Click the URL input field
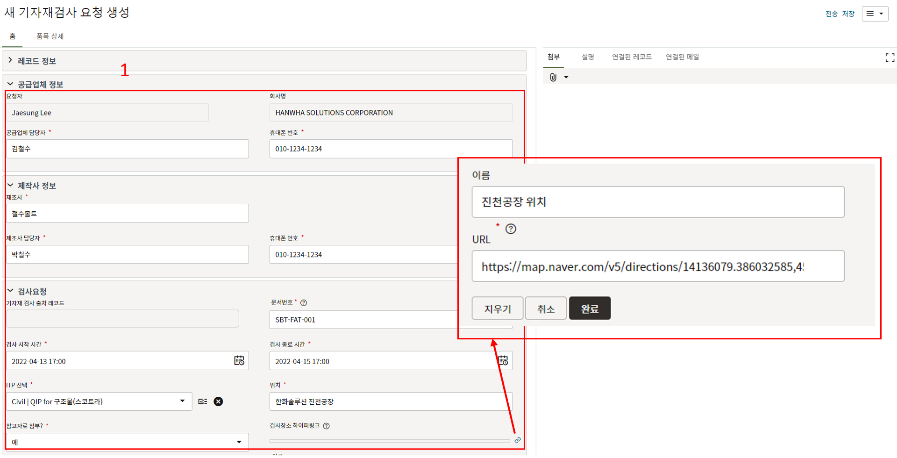The height and width of the screenshot is (458, 897). coord(658,266)
